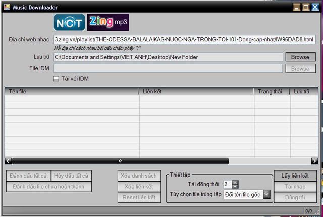
Task: Click the NCT logo icon
Action: (x=70, y=23)
